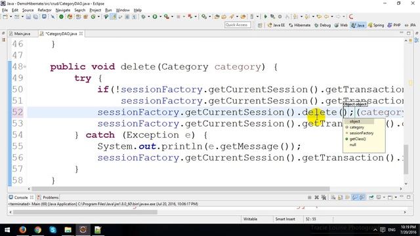The image size is (420, 236).
Task: Click the Pin Console icon
Action: tap(371, 197)
